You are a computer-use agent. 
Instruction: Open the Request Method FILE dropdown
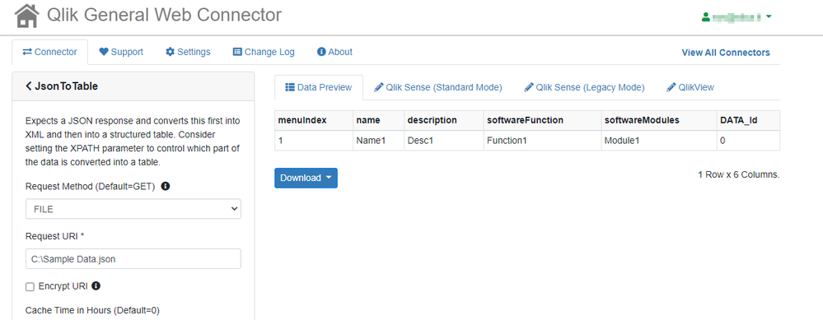pyautogui.click(x=133, y=208)
